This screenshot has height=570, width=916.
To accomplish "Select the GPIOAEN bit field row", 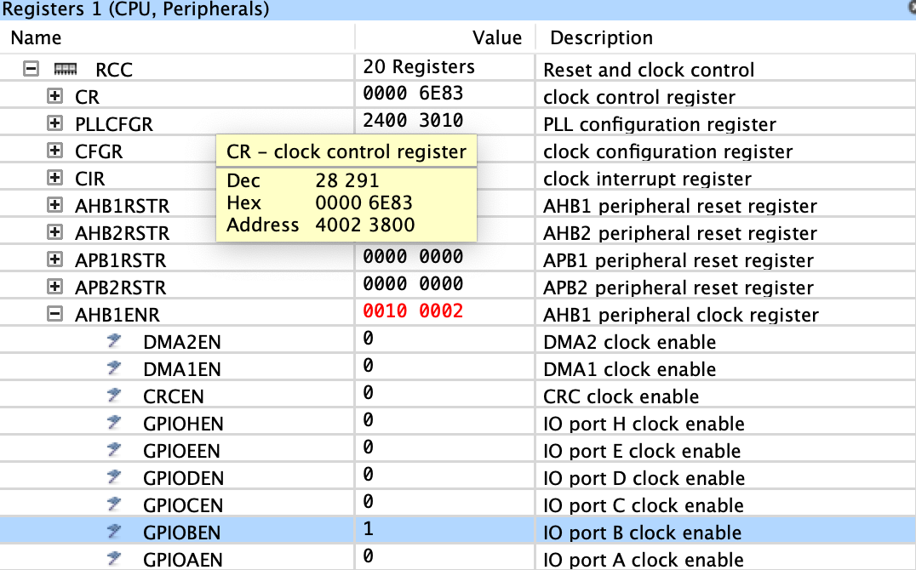I will (181, 560).
